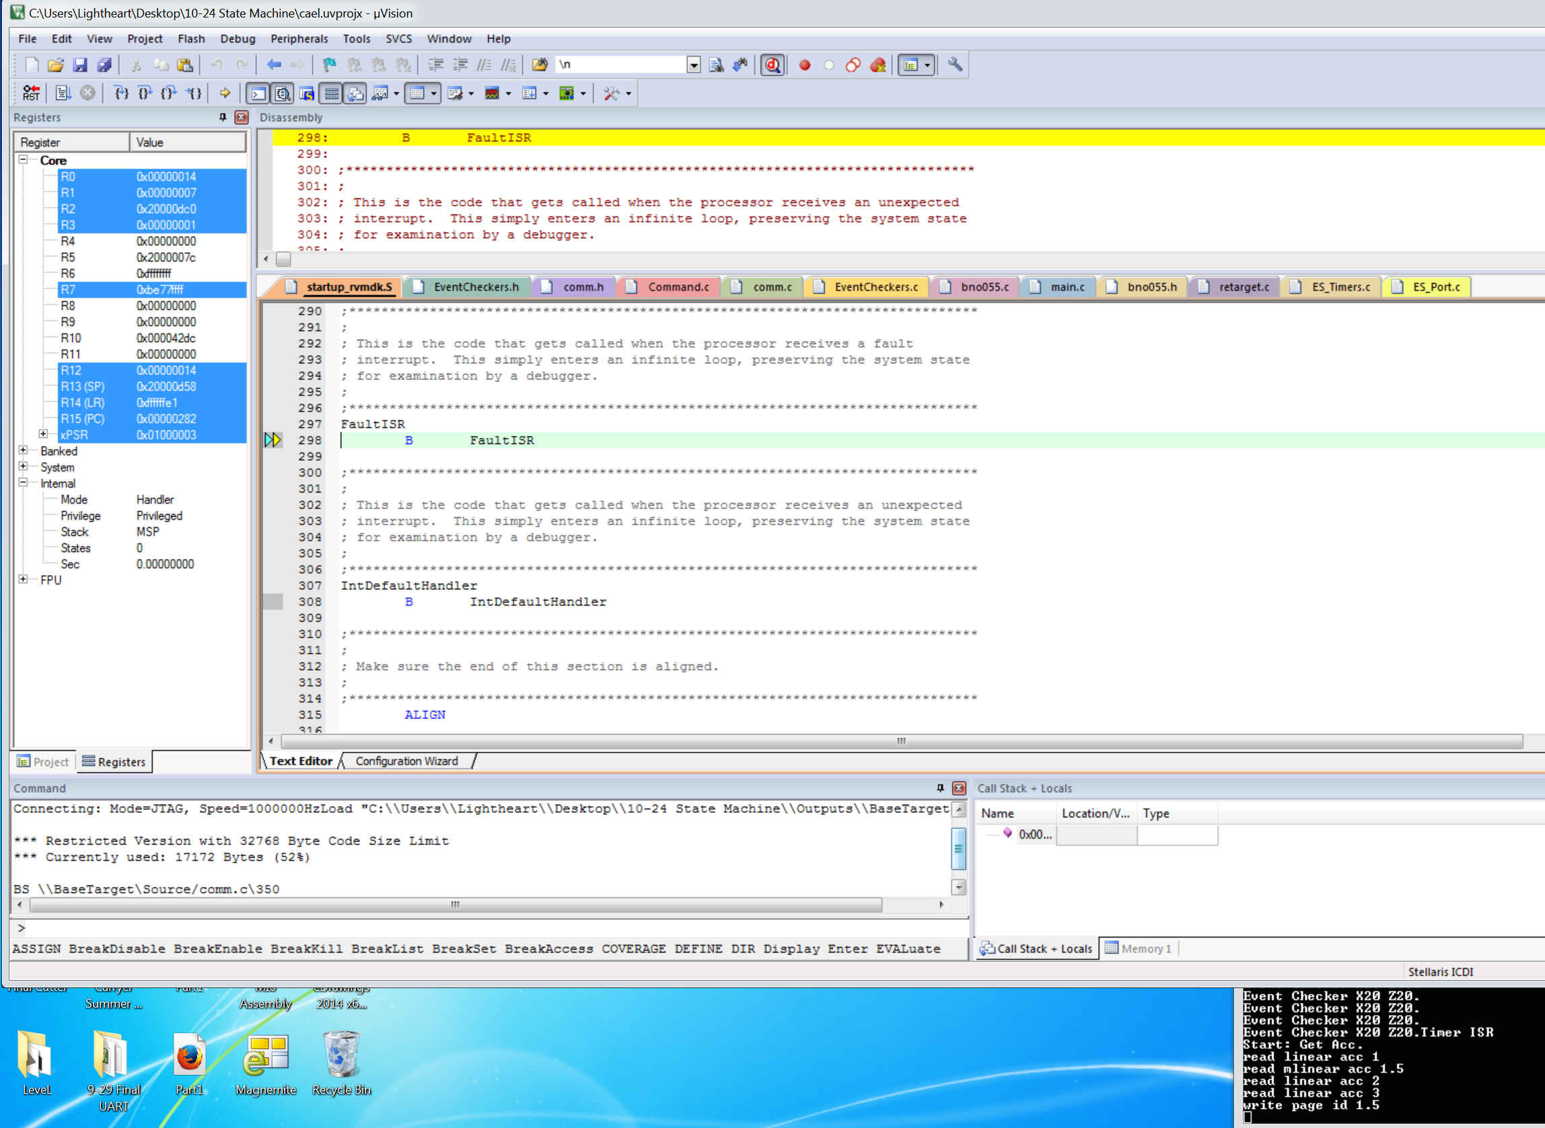
Task: Click the editor horizontal scrollbar thumb
Action: coord(901,741)
